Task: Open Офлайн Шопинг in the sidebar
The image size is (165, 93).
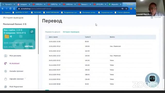Action: coord(16,79)
